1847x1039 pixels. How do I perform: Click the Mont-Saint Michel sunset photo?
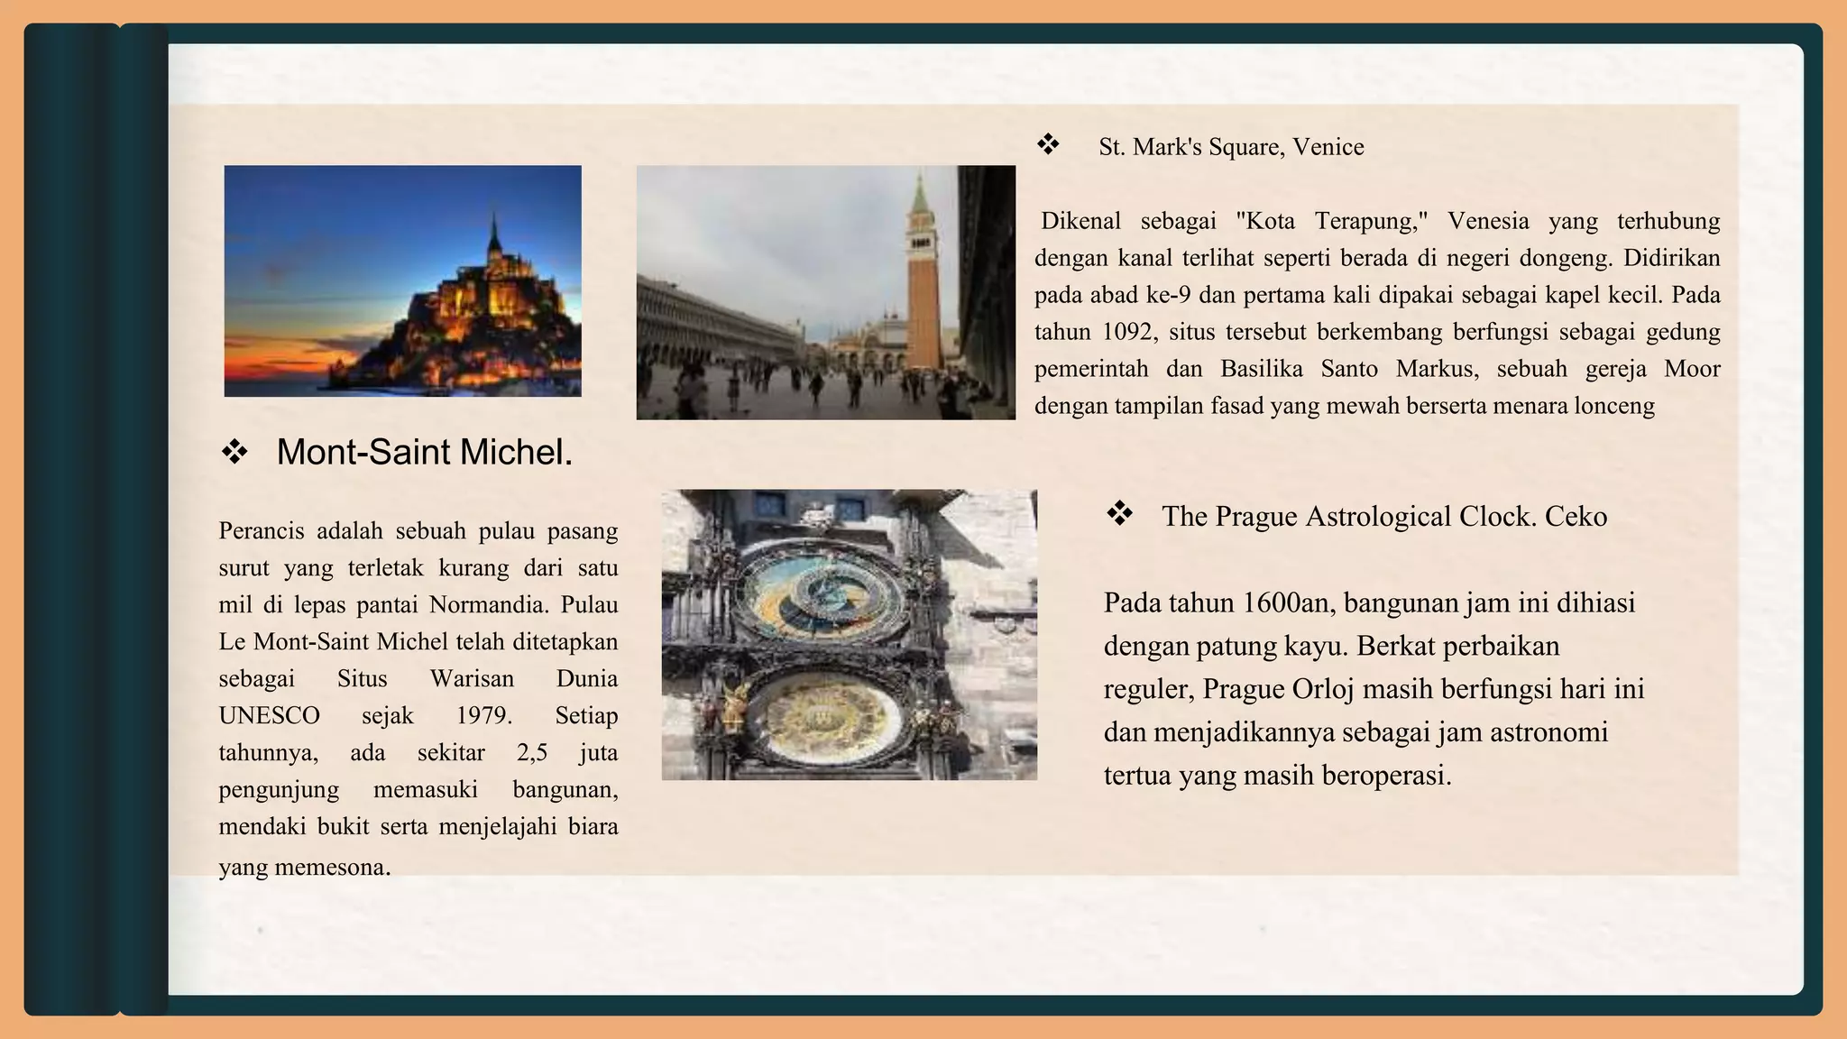point(402,280)
